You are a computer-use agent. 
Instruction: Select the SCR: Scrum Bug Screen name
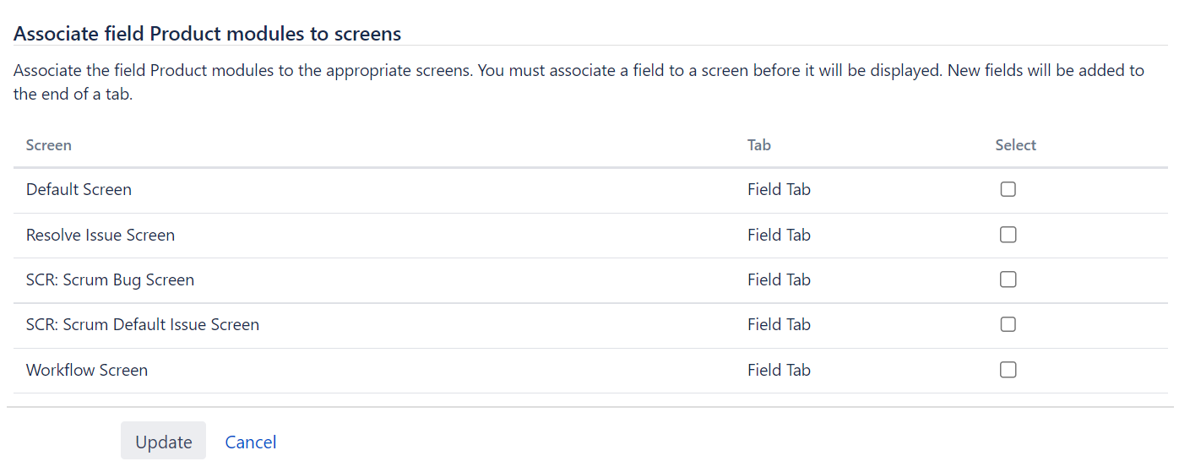[x=110, y=279]
